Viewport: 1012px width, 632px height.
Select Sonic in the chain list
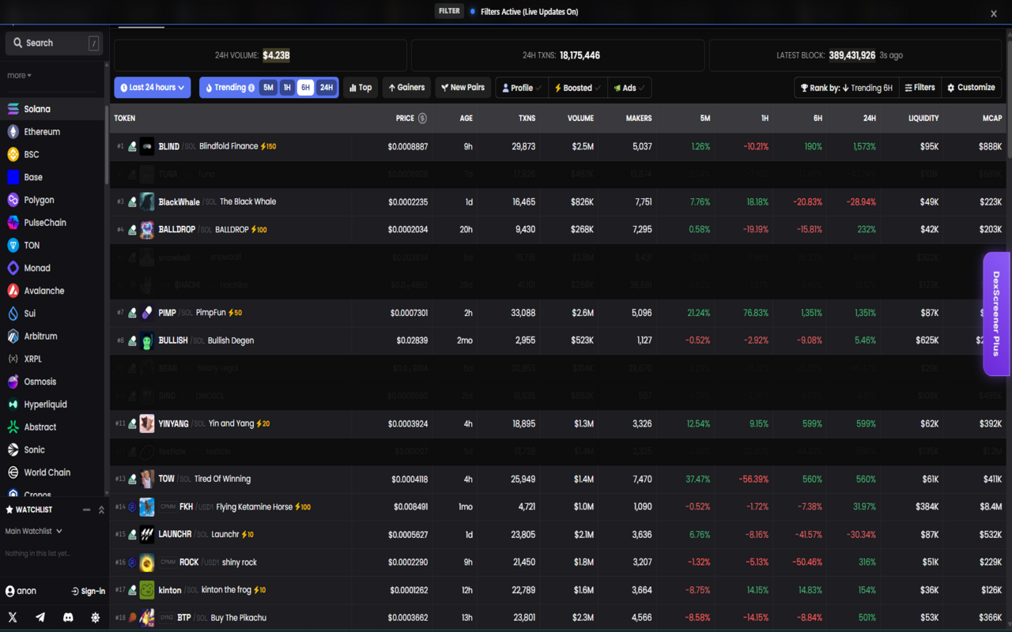pyautogui.click(x=52, y=450)
